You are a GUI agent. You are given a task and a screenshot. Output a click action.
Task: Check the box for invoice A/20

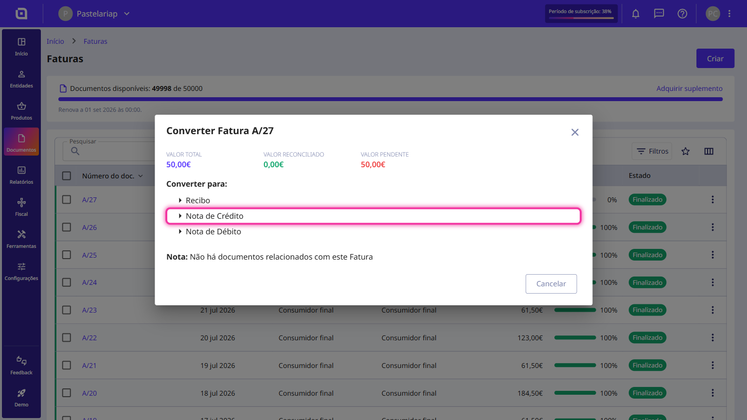pyautogui.click(x=67, y=393)
